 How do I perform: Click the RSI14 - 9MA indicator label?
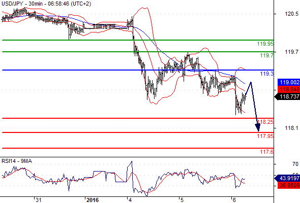(x=17, y=161)
